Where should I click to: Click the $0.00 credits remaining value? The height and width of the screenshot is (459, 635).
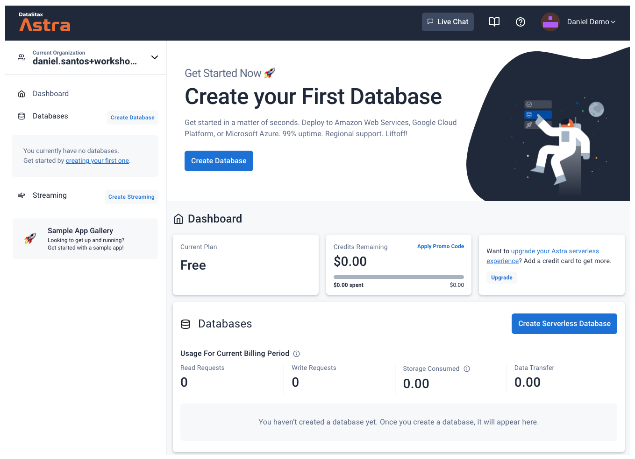point(350,262)
